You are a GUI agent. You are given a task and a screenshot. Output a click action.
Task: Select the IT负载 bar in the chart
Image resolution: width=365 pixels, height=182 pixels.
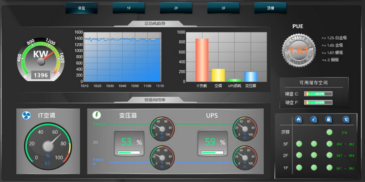(202, 60)
